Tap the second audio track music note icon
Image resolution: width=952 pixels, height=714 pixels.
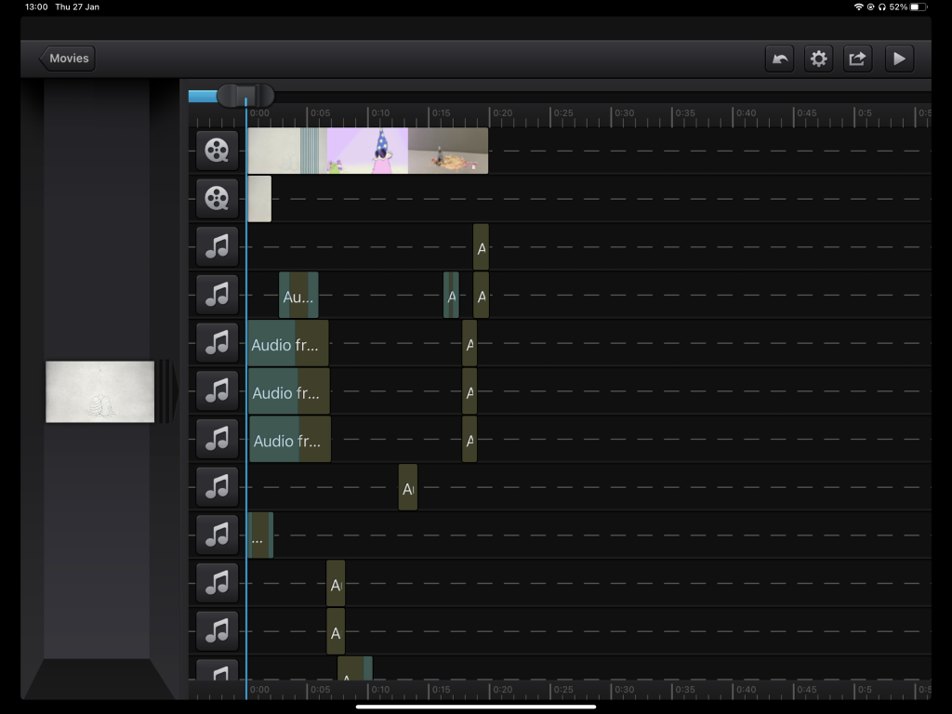(217, 295)
